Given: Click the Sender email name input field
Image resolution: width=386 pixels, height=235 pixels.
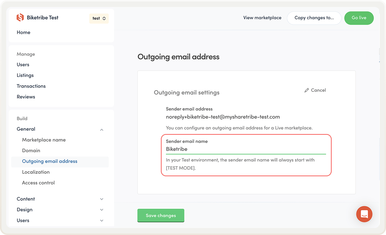Looking at the screenshot, I should tap(246, 149).
